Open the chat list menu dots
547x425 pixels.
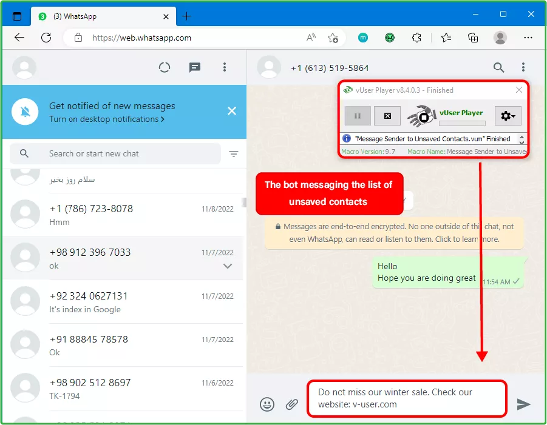pyautogui.click(x=225, y=67)
